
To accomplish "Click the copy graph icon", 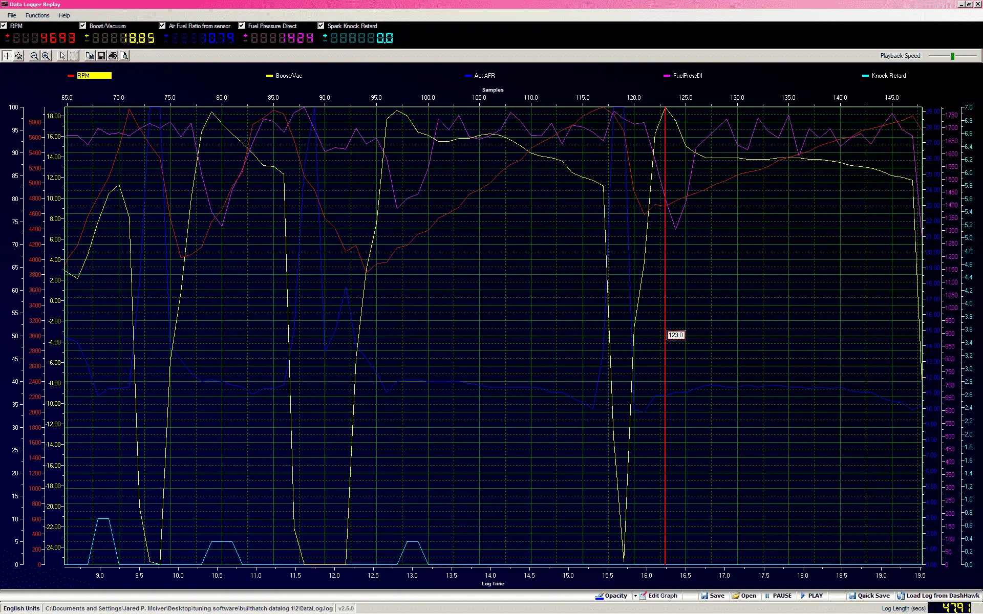I will click(x=90, y=56).
